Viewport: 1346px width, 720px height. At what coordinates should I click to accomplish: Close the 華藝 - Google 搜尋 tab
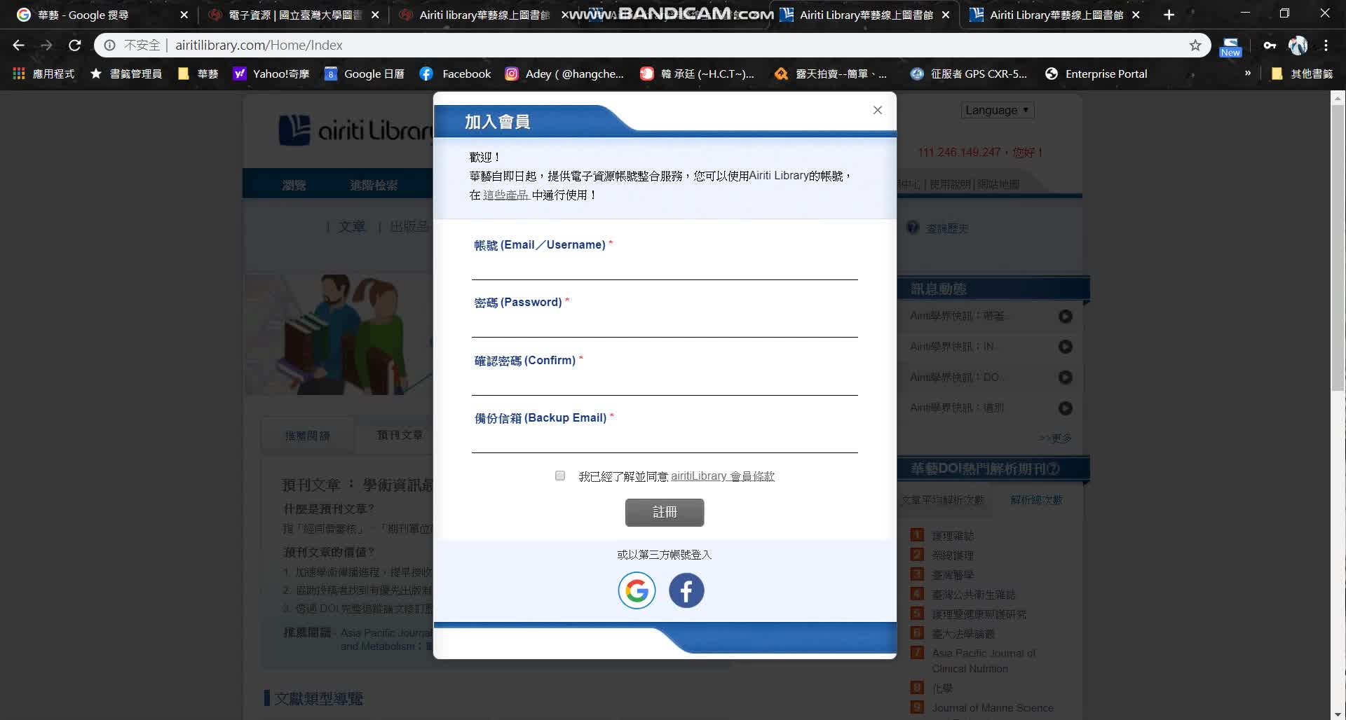(x=184, y=15)
